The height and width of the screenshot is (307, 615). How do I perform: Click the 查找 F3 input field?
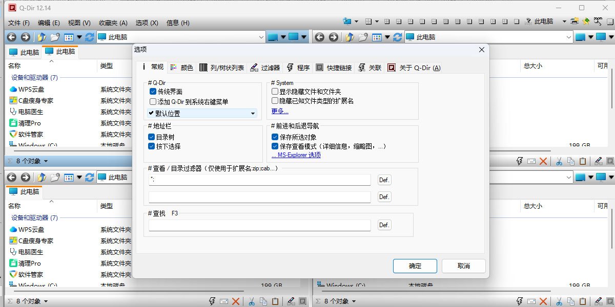259,225
